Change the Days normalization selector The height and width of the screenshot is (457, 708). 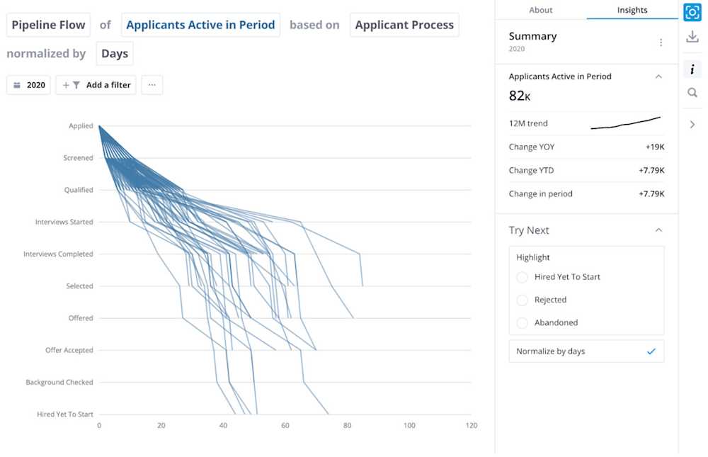115,53
